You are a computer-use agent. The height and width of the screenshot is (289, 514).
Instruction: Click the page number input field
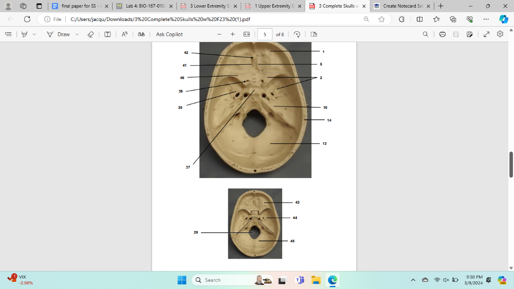(265, 34)
